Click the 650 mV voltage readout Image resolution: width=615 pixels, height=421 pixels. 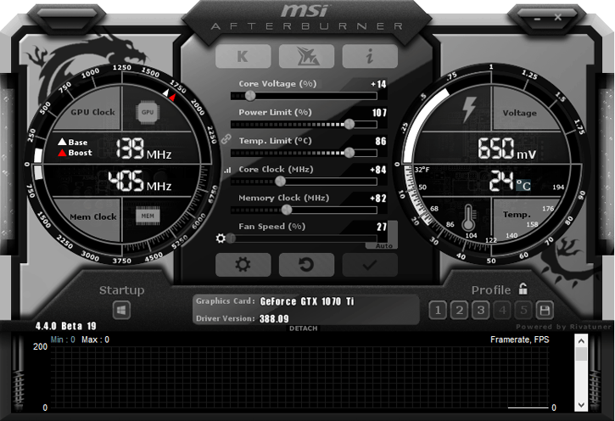pyautogui.click(x=506, y=149)
